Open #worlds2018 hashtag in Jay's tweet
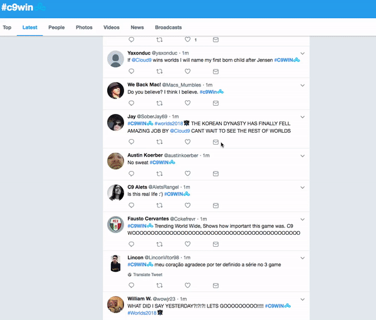The width and height of the screenshot is (376, 320). [169, 123]
